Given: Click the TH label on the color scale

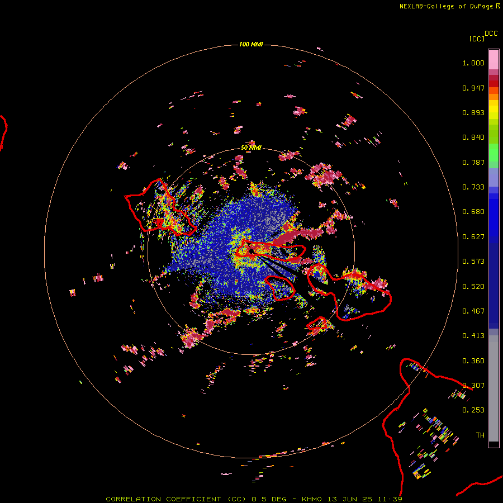Looking at the screenshot, I should pos(480,435).
